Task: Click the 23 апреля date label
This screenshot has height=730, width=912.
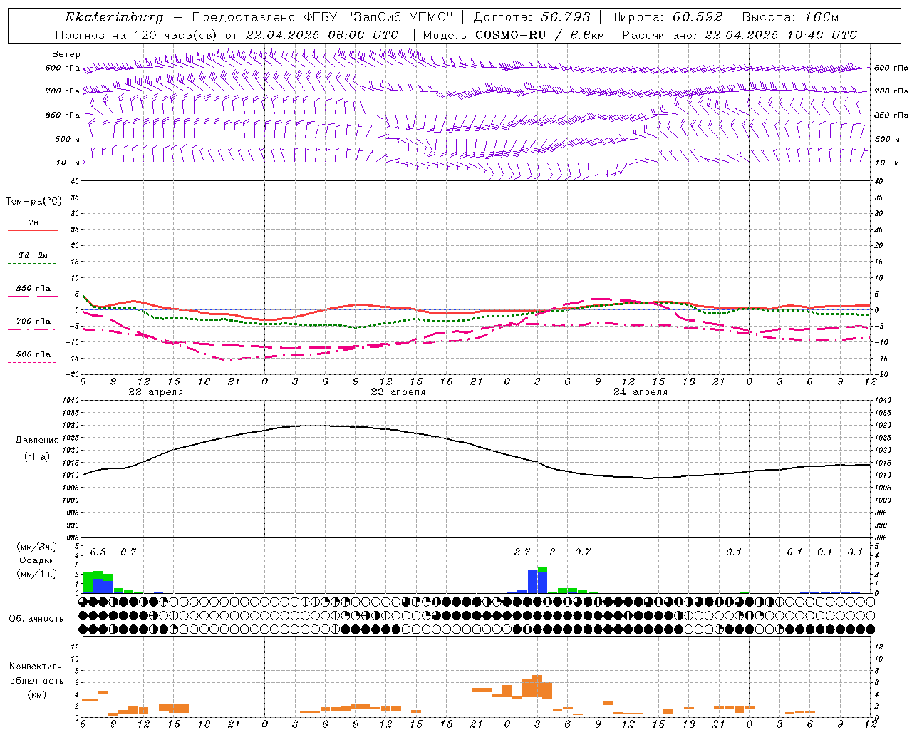Action: click(x=398, y=392)
